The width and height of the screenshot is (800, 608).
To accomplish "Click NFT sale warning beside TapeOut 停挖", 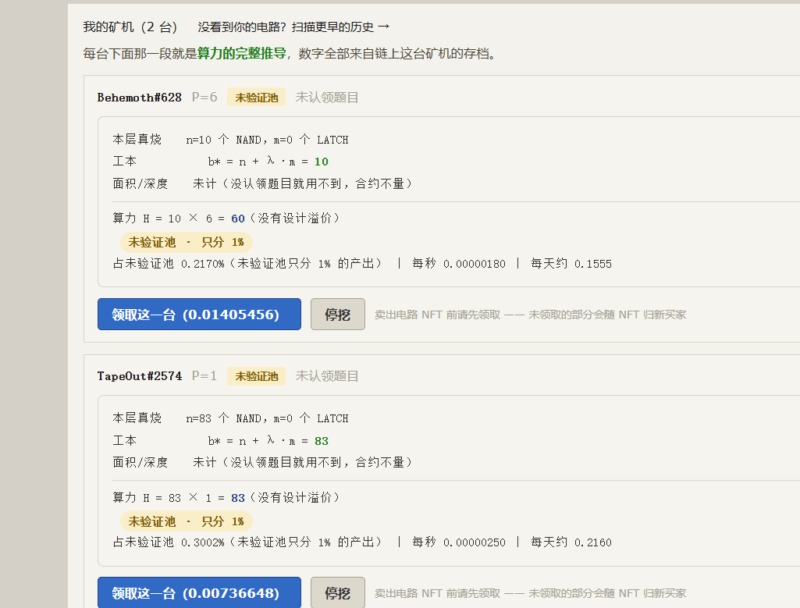I will pos(530,593).
